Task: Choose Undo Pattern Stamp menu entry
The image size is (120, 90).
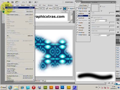Action: click(x=20, y=7)
